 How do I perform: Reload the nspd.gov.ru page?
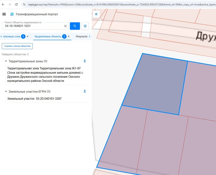coord(16,4)
